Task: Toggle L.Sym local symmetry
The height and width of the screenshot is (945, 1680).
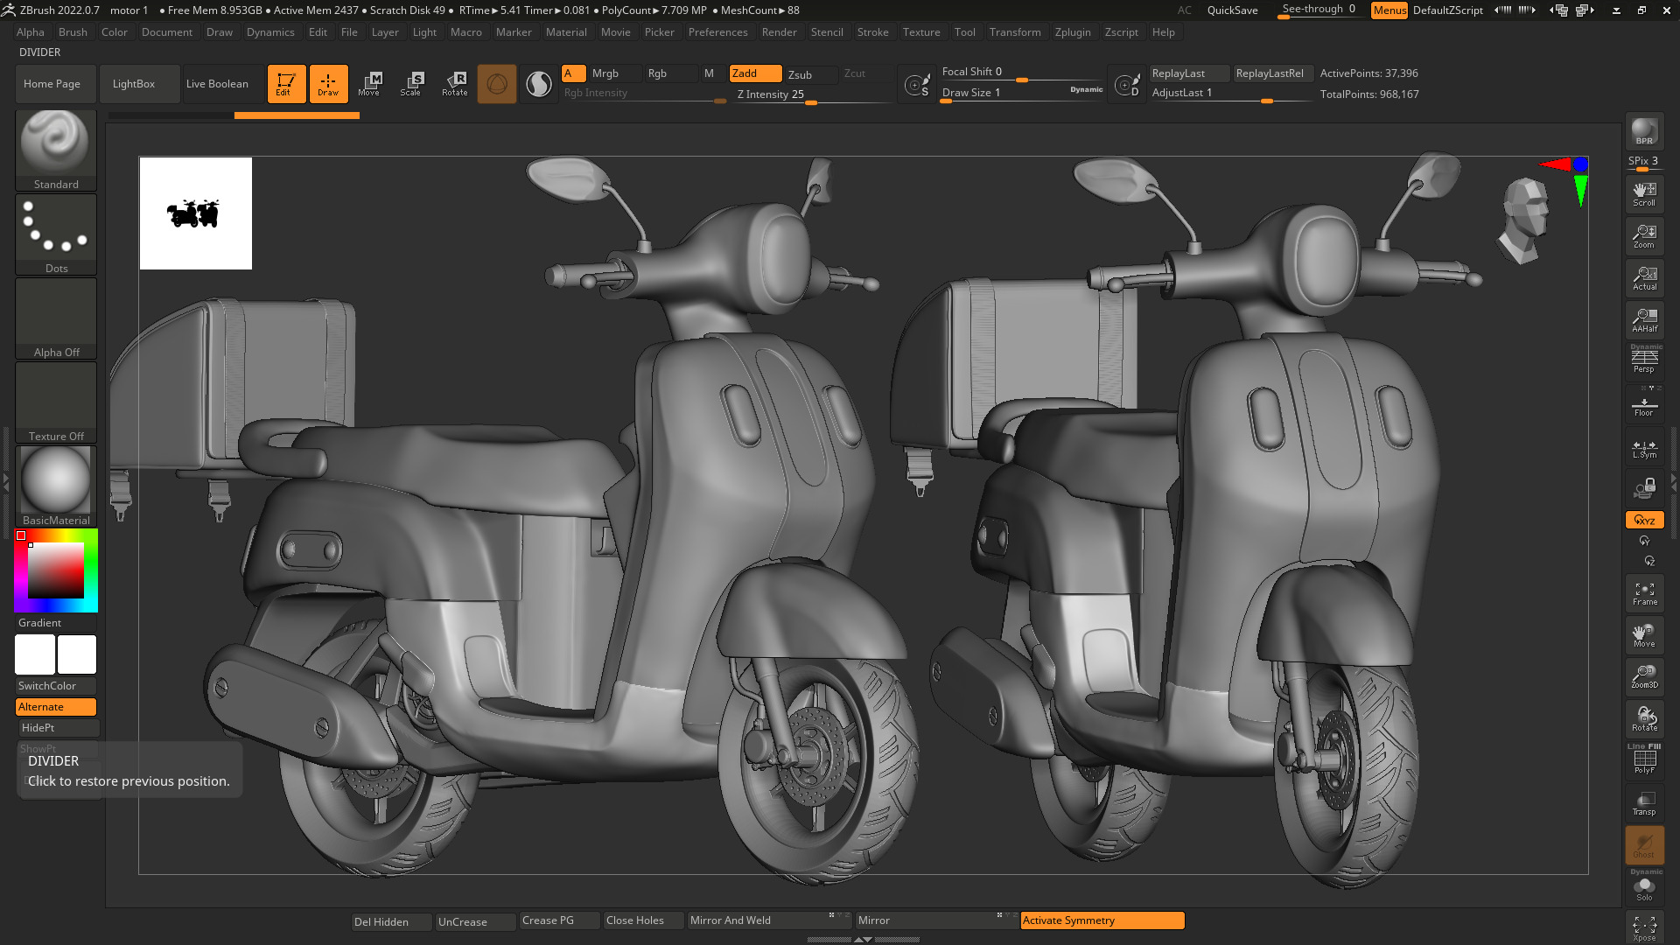Action: pyautogui.click(x=1645, y=448)
